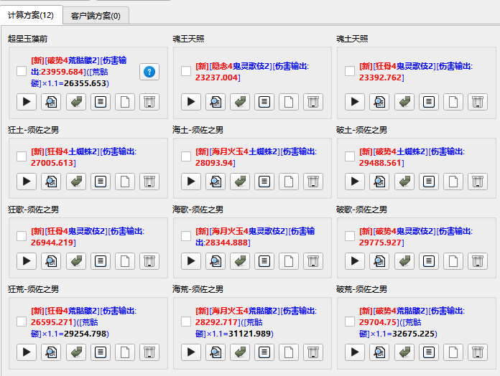
Task: Open the list details icon for 海歌-须佐之男
Action: tap(264, 261)
